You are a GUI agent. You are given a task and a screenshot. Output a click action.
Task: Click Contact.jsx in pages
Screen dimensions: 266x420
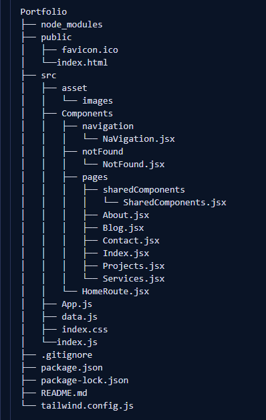[131, 241]
